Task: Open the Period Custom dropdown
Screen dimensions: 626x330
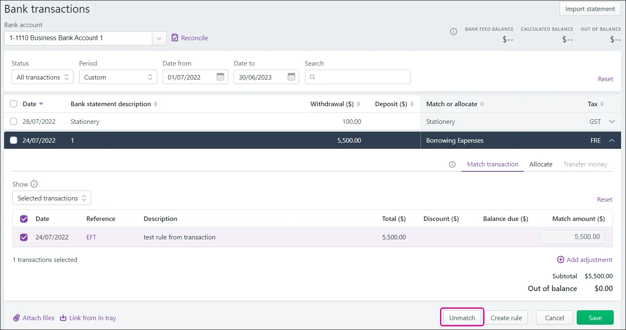Action: pos(118,77)
